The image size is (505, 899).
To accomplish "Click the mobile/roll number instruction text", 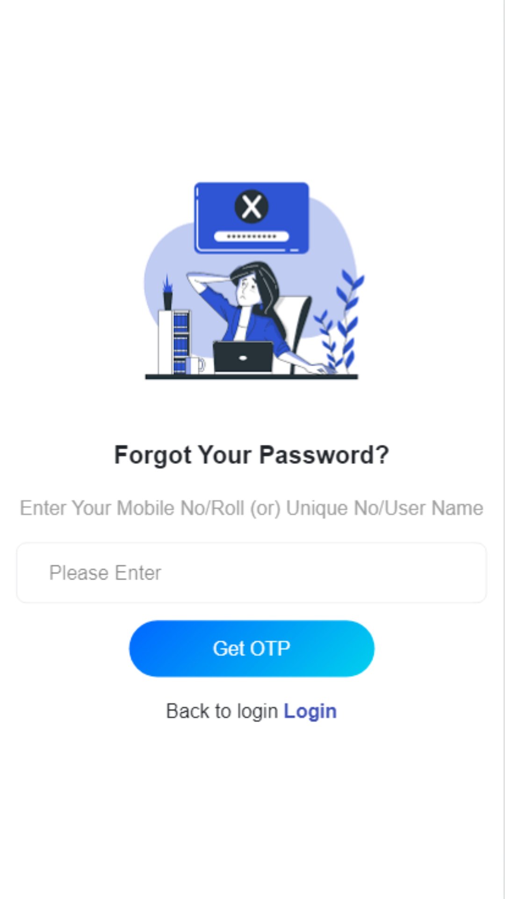I will (252, 508).
